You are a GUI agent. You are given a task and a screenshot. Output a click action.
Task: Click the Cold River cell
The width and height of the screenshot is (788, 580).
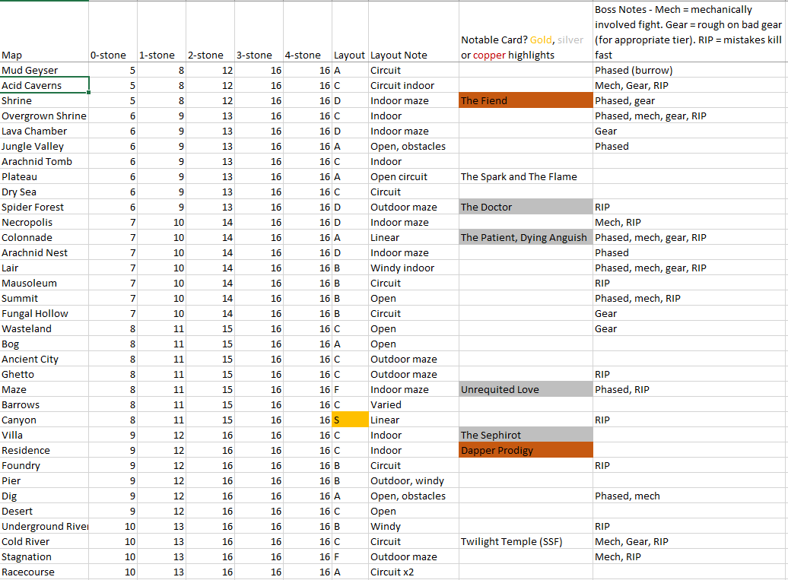[44, 541]
